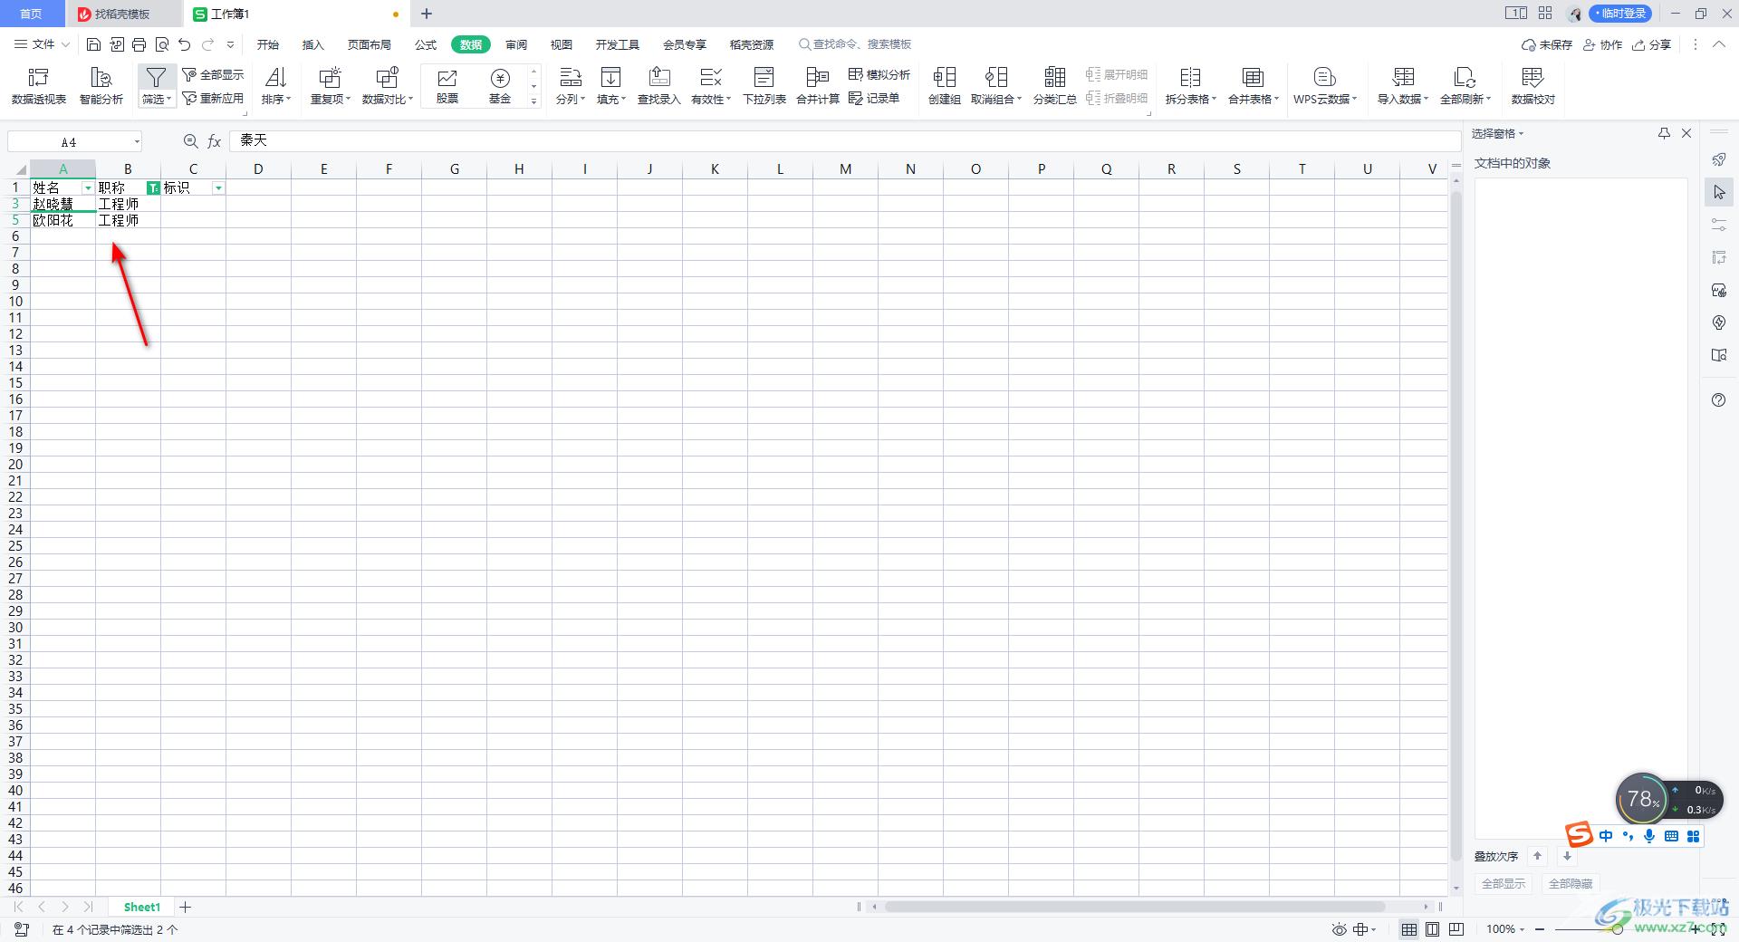This screenshot has width=1739, height=942.
Task: Toggle eye protection mode in status bar
Action: coord(1340,929)
